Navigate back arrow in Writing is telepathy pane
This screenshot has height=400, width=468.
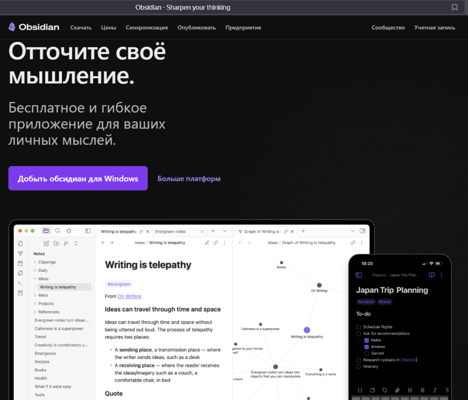(103, 242)
